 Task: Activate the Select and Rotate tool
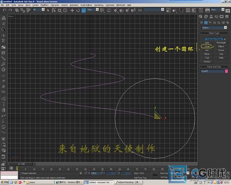[78, 10]
